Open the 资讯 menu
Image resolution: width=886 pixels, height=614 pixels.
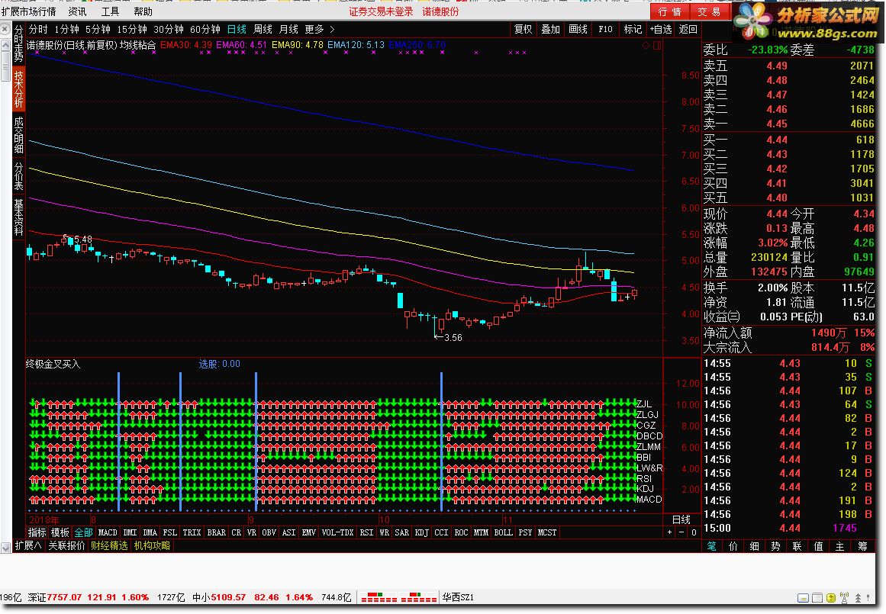[77, 12]
